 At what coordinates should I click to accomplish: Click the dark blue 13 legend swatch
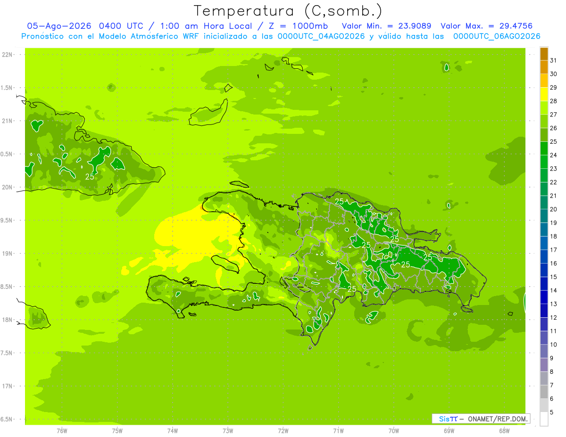click(x=544, y=298)
